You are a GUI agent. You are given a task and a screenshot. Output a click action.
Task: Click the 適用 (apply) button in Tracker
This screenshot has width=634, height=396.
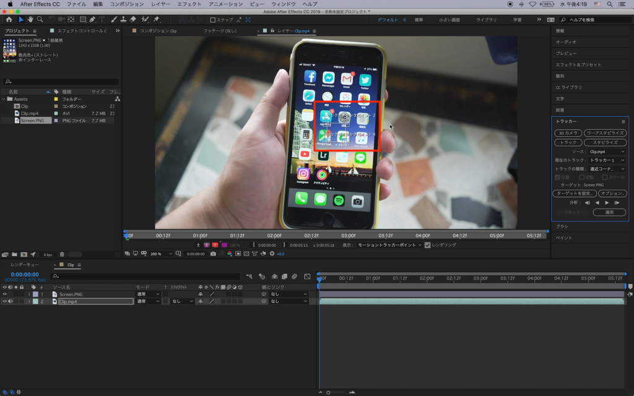[x=609, y=212]
